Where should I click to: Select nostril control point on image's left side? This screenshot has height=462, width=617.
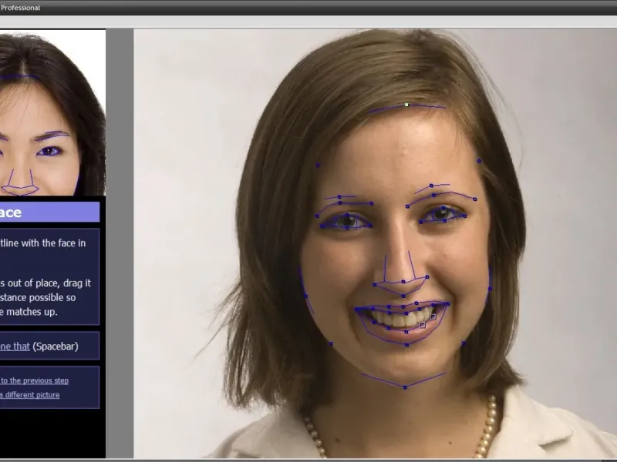[x=375, y=284]
